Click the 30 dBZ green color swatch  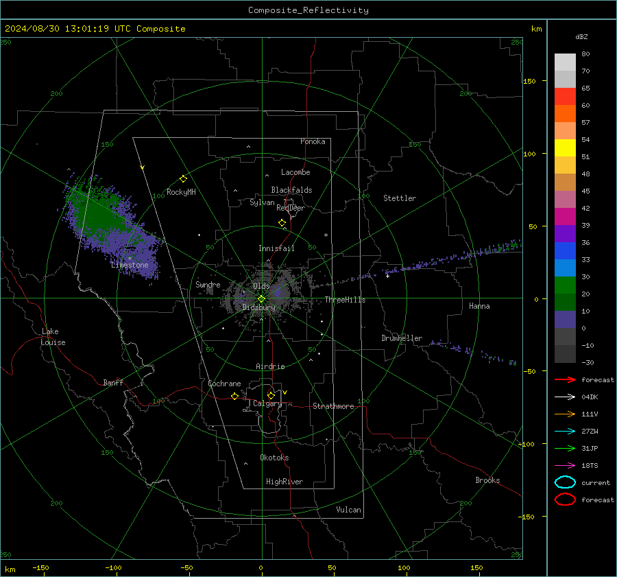[565, 285]
